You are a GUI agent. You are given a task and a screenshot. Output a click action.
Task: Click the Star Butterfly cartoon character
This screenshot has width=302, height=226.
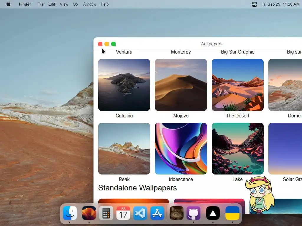260,195
